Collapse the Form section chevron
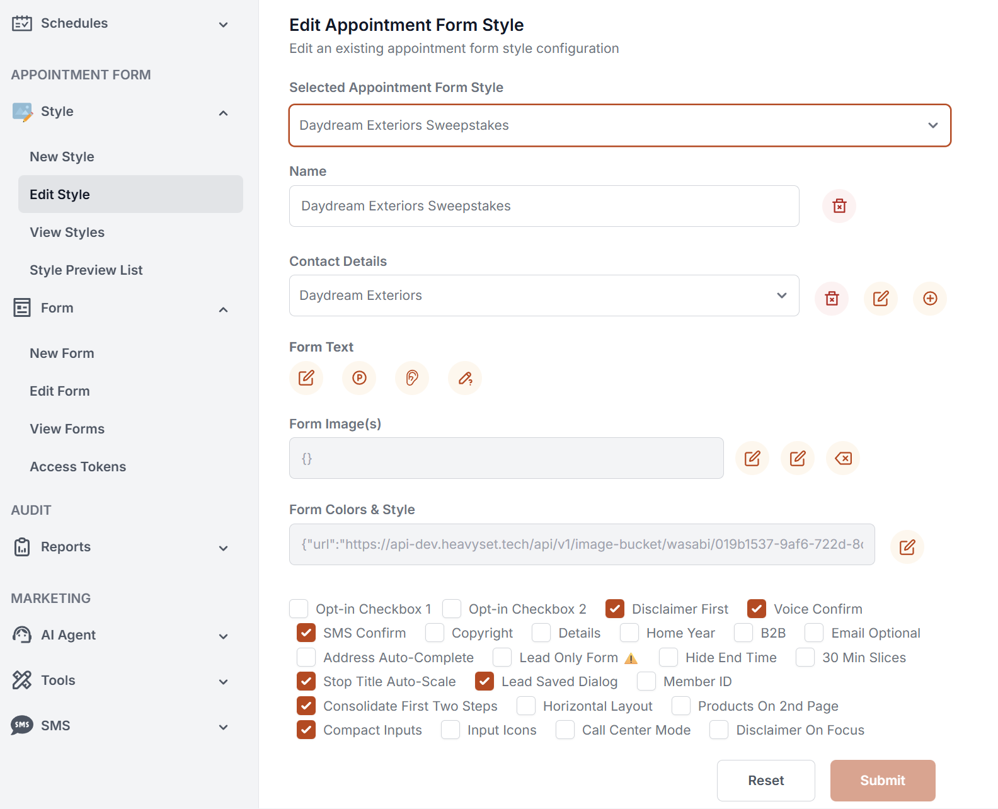 pyautogui.click(x=223, y=309)
